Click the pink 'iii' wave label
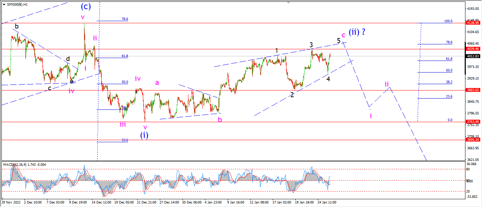This screenshot has height=207, width=482. 122,124
